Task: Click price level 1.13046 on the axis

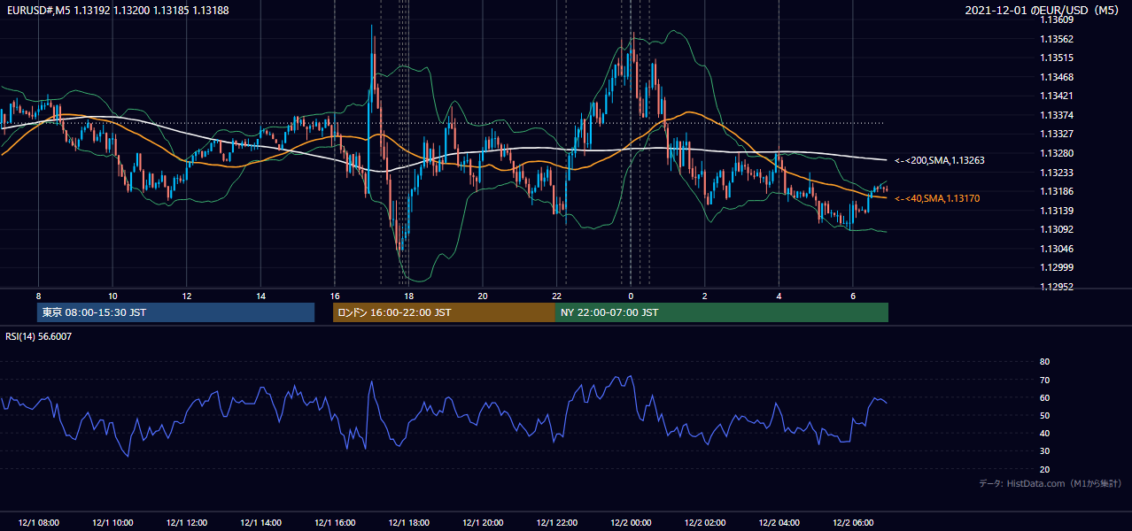Action: click(x=1056, y=249)
